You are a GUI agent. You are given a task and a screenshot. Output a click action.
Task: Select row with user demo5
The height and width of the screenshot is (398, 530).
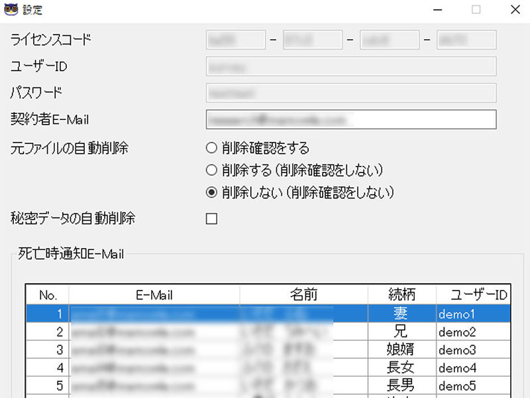click(x=268, y=385)
